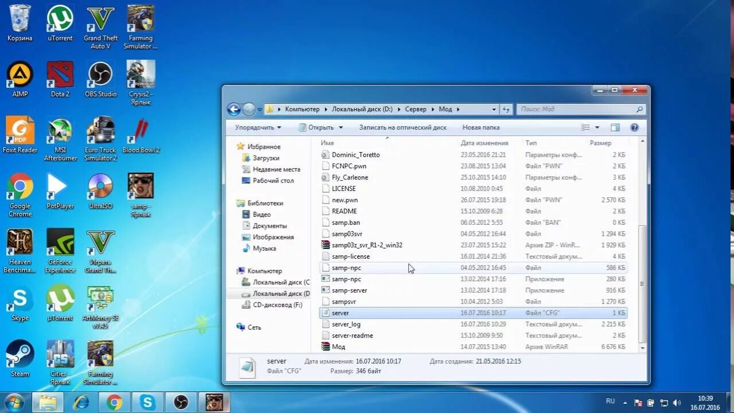Select UltraISO desktop icon
The width and height of the screenshot is (734, 413).
point(100,192)
